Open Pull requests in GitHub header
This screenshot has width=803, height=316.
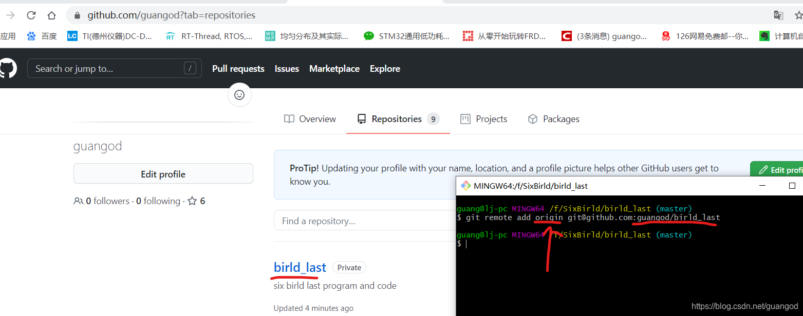coord(238,69)
